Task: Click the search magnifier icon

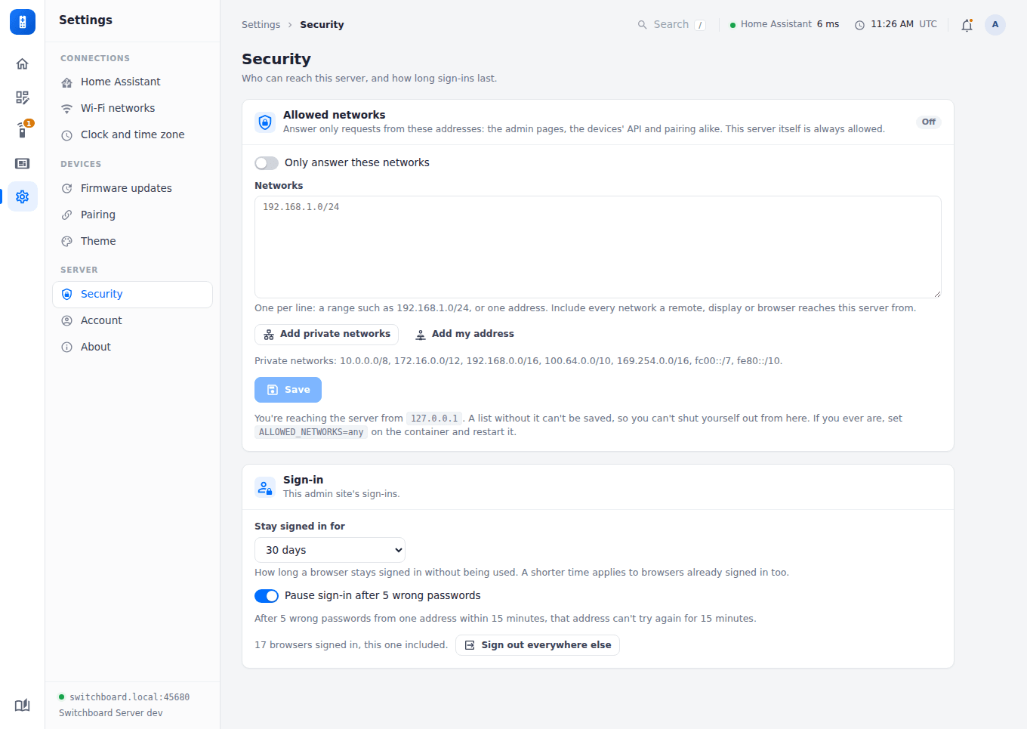Action: click(643, 25)
